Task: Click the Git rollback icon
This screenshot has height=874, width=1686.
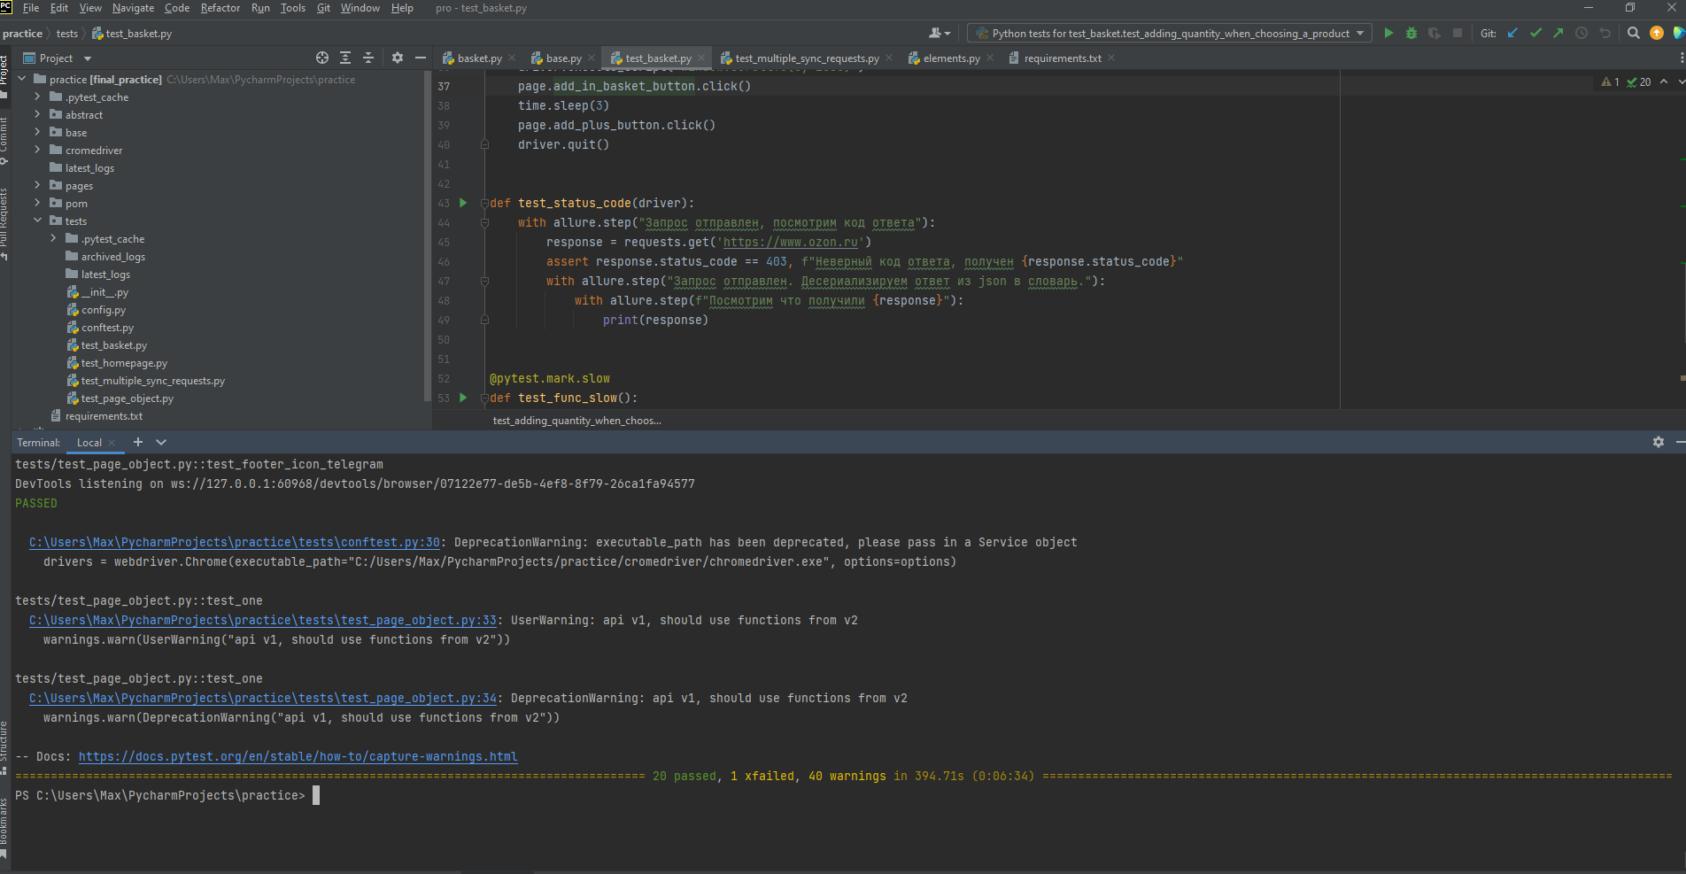Action: click(x=1605, y=33)
